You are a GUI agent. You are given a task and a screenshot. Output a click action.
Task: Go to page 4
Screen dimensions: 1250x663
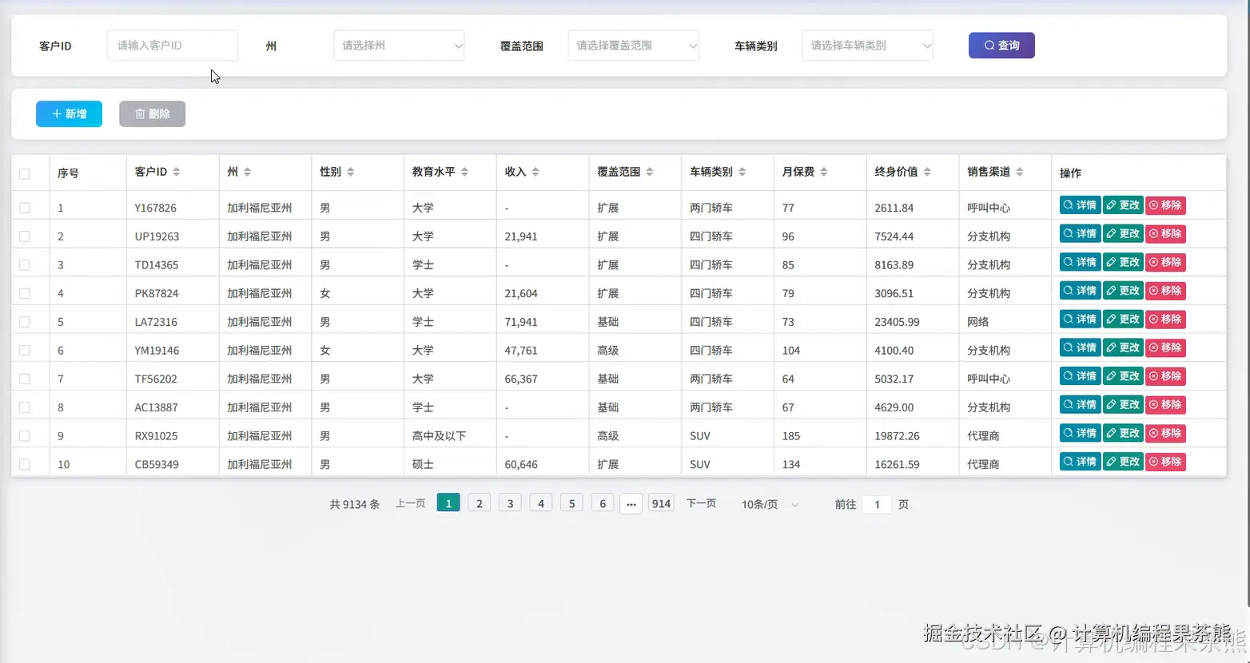pyautogui.click(x=541, y=503)
